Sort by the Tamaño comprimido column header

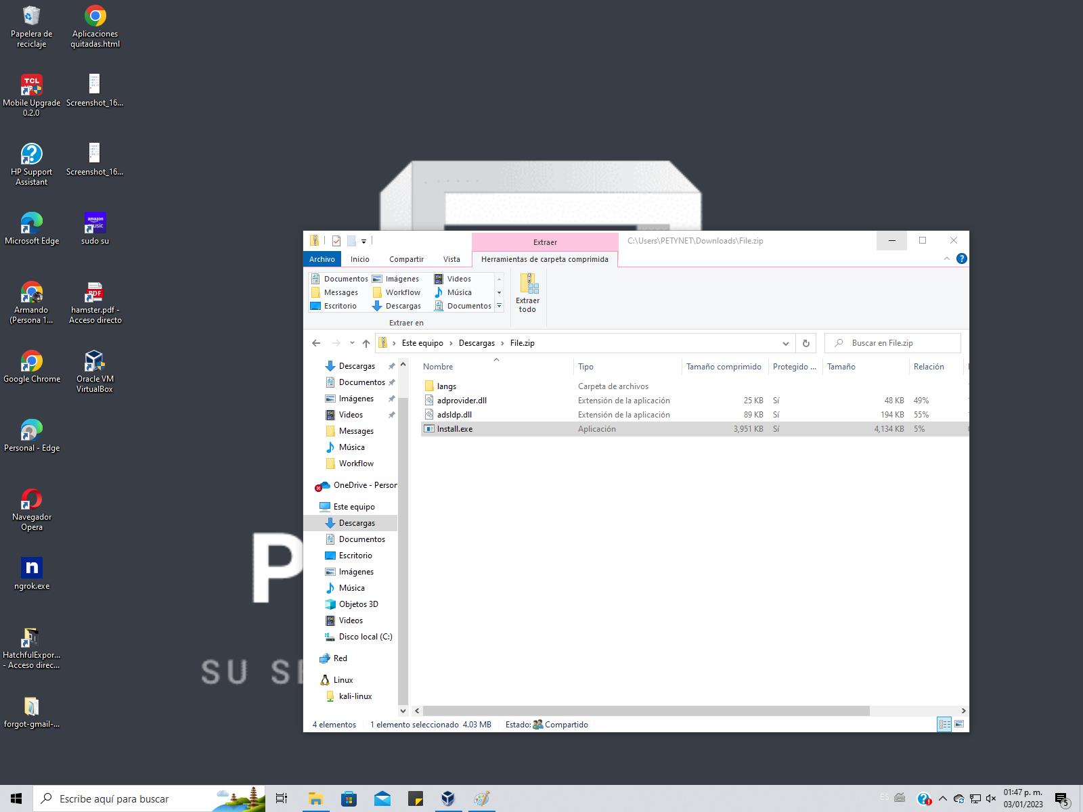coord(724,367)
